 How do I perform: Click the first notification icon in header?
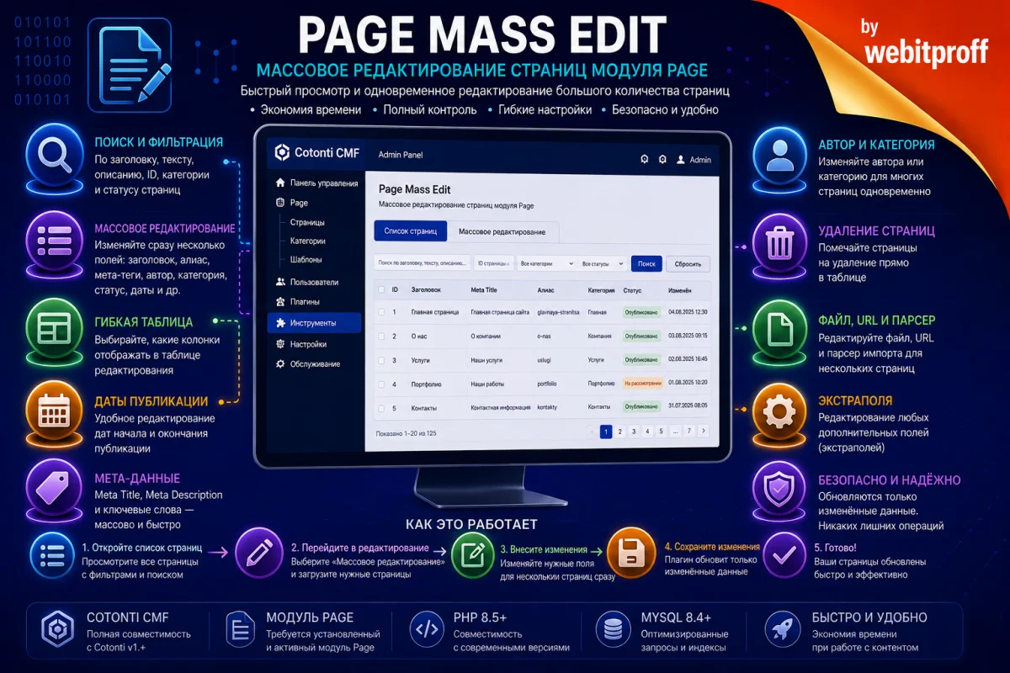[644, 159]
